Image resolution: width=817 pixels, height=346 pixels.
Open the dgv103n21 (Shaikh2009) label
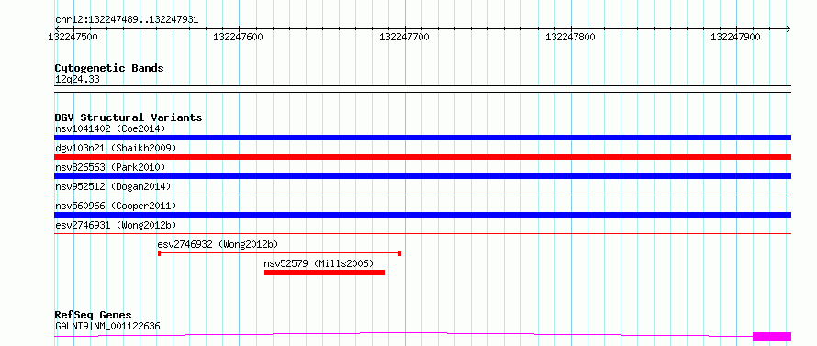116,148
